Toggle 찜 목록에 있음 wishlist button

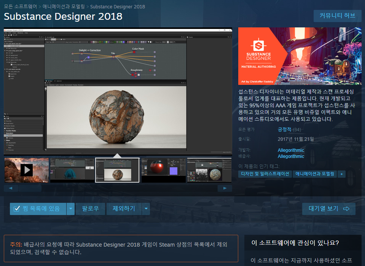[x=38, y=209]
